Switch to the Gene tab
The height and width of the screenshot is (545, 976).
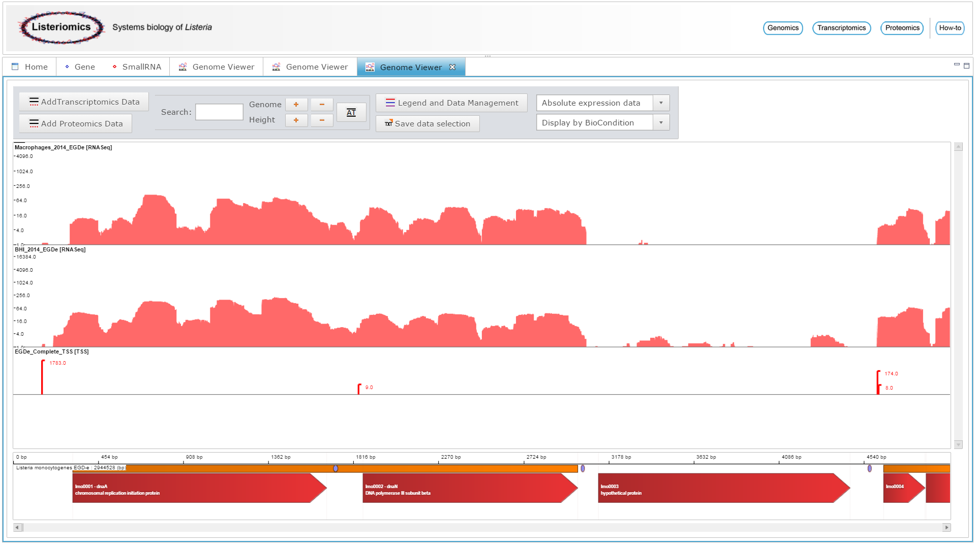pyautogui.click(x=80, y=67)
